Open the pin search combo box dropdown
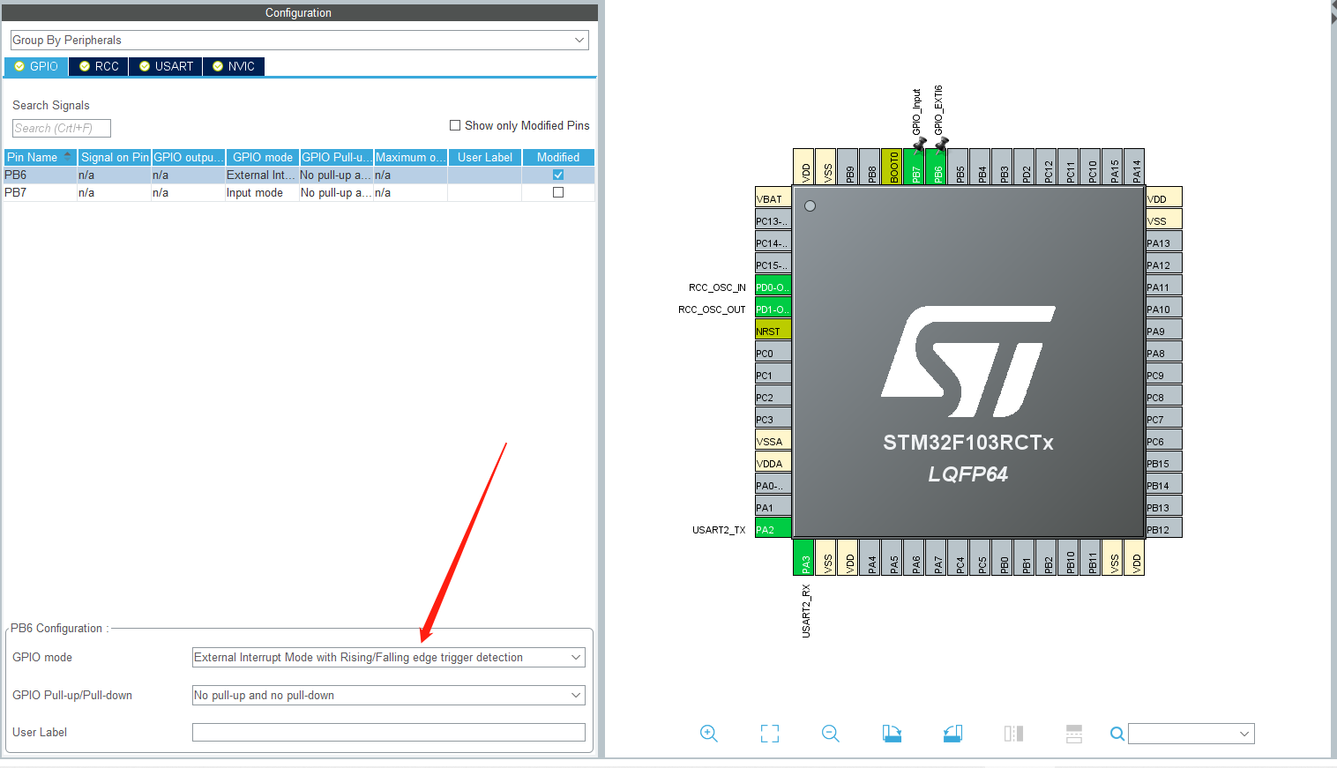Viewport: 1337px width, 768px height. 1244,734
